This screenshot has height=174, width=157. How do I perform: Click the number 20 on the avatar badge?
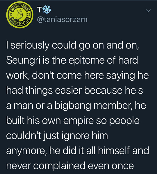coord(28,15)
